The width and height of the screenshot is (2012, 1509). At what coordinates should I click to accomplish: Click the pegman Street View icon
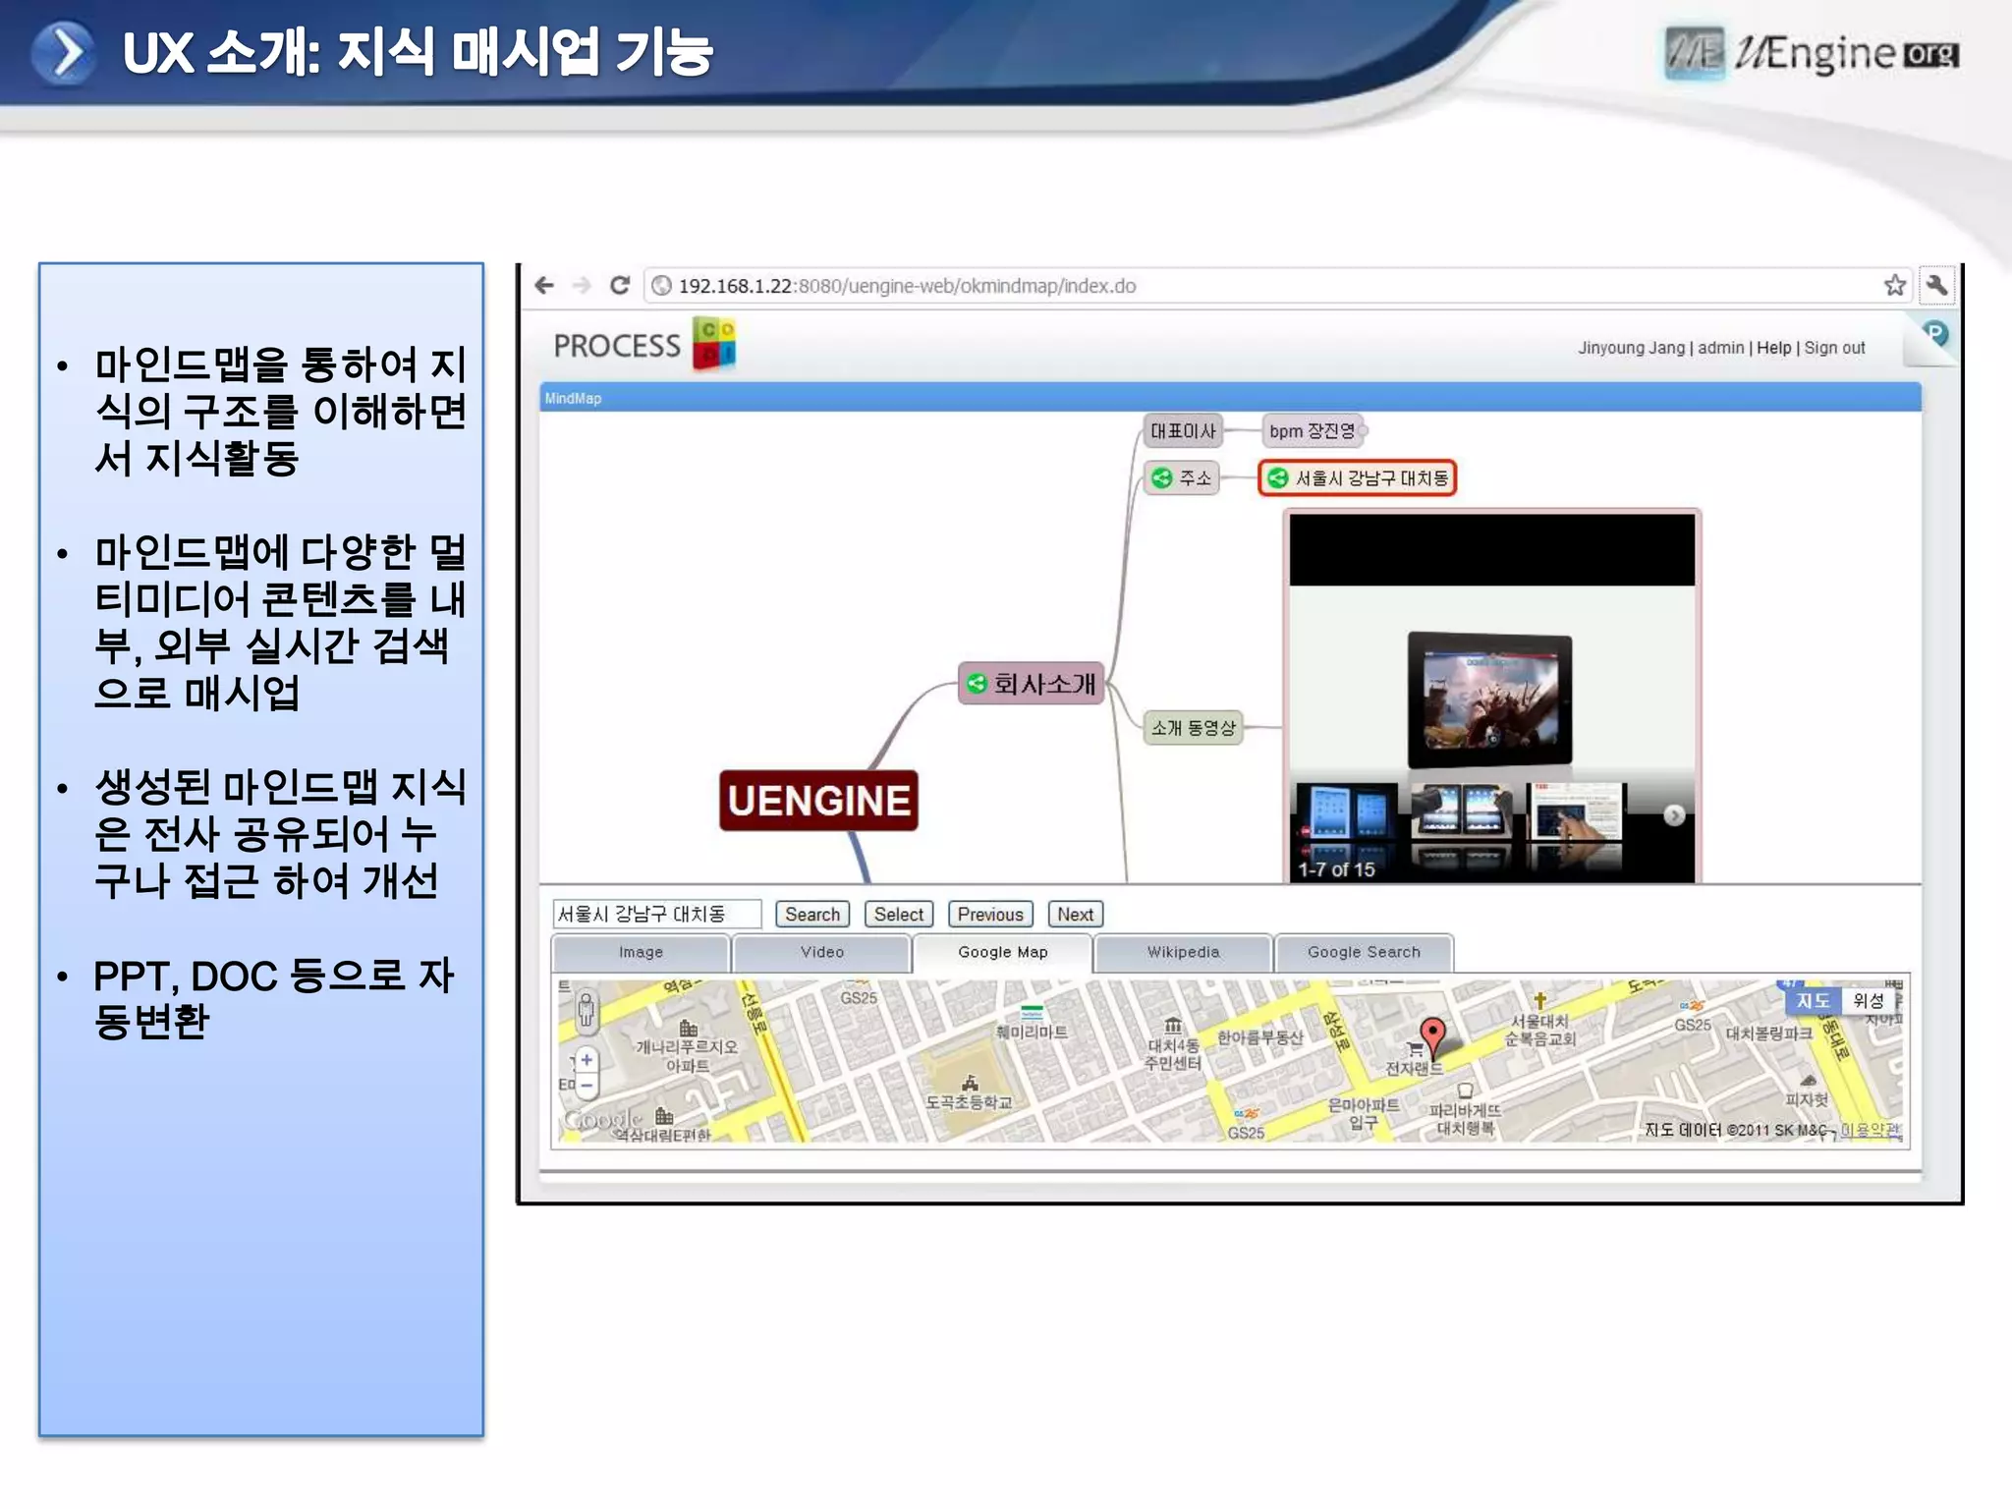587,1008
